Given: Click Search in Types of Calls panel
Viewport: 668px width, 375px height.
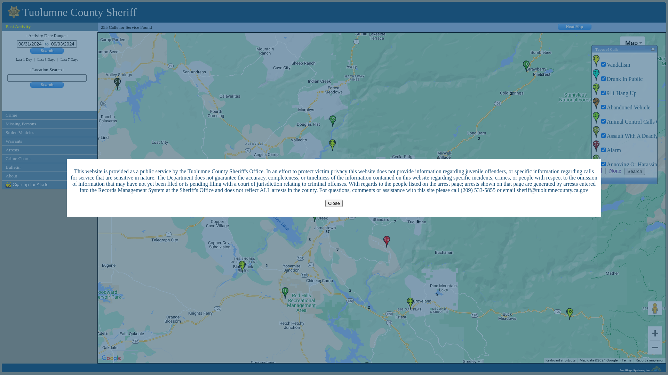Looking at the screenshot, I should [635, 171].
